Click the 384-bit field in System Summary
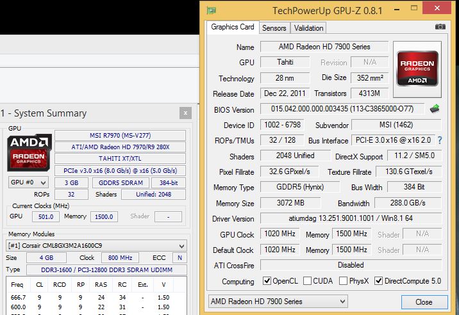Screen dimensions: 459x315 (x=169, y=183)
